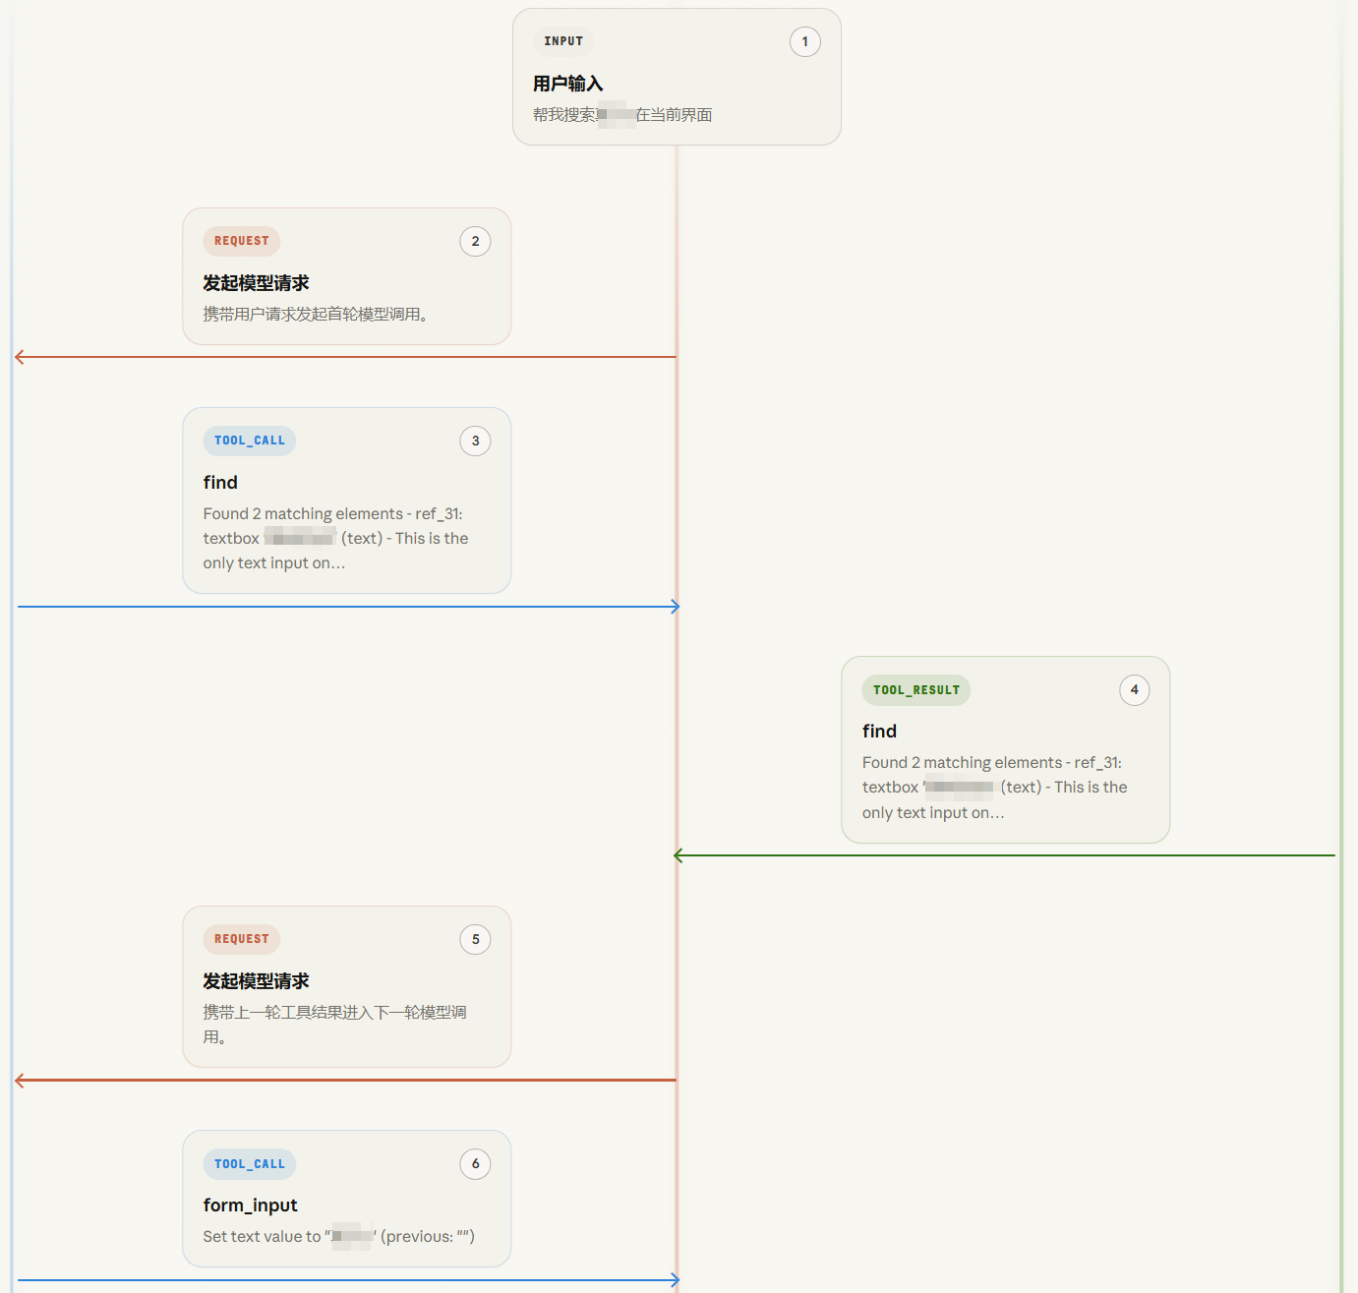The height and width of the screenshot is (1293, 1358).
Task: Click the text "携带用户请求发起首轮模型调用。"
Action: coord(316,315)
